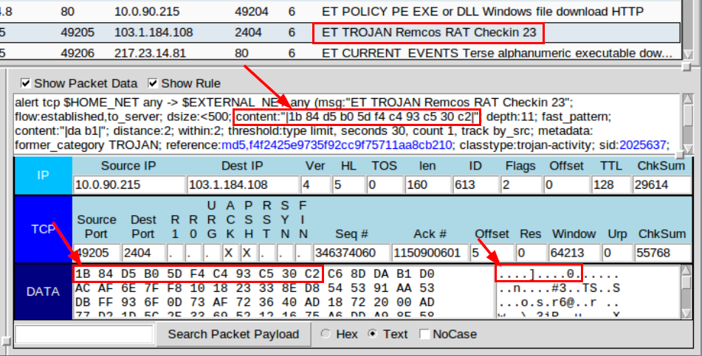Click the Seq # field 346374060
702x356 pixels.
pyautogui.click(x=351, y=253)
